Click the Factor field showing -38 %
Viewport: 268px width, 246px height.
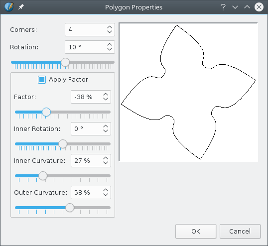91,97
